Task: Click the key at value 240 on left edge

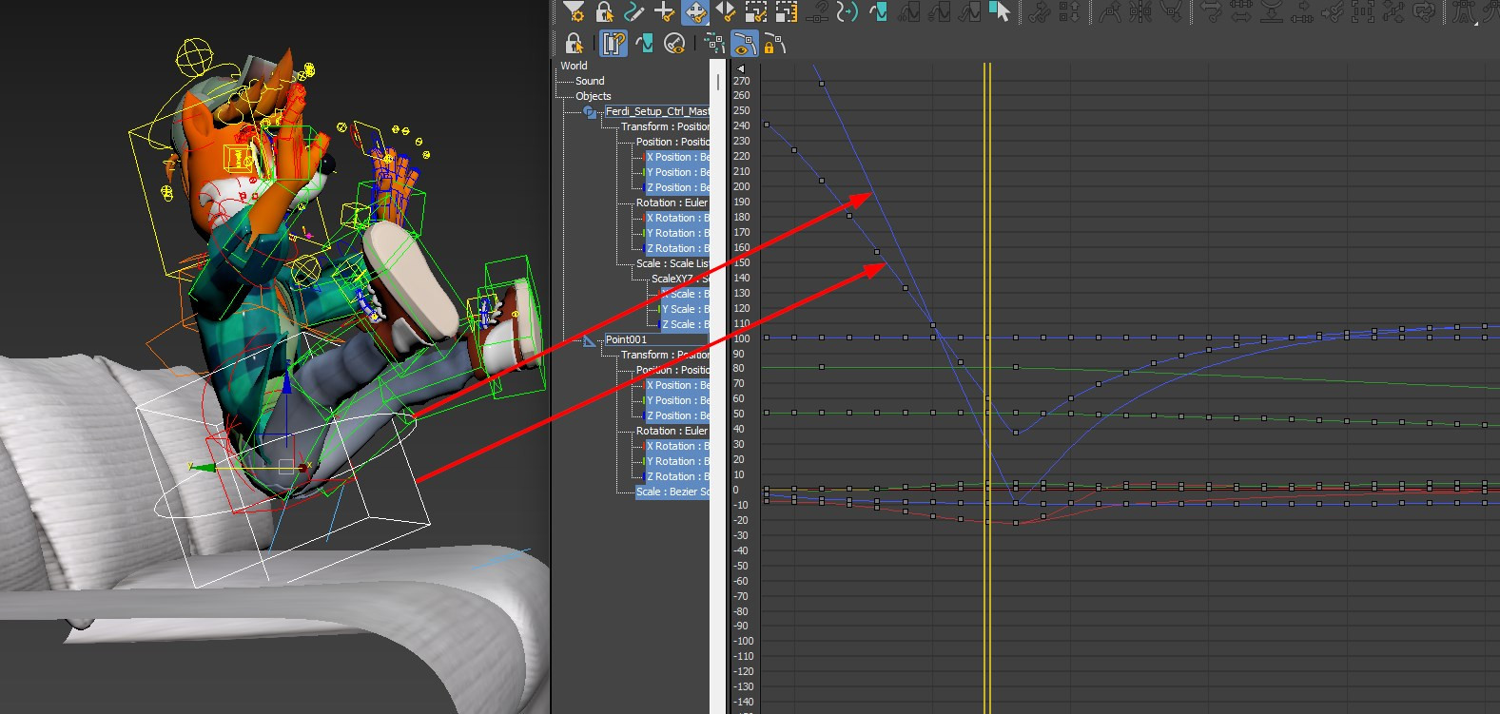Action: coord(767,125)
